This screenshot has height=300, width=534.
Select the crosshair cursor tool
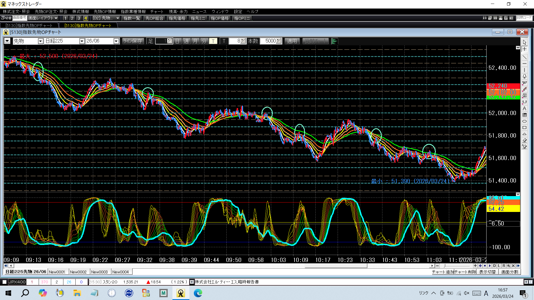point(524,49)
